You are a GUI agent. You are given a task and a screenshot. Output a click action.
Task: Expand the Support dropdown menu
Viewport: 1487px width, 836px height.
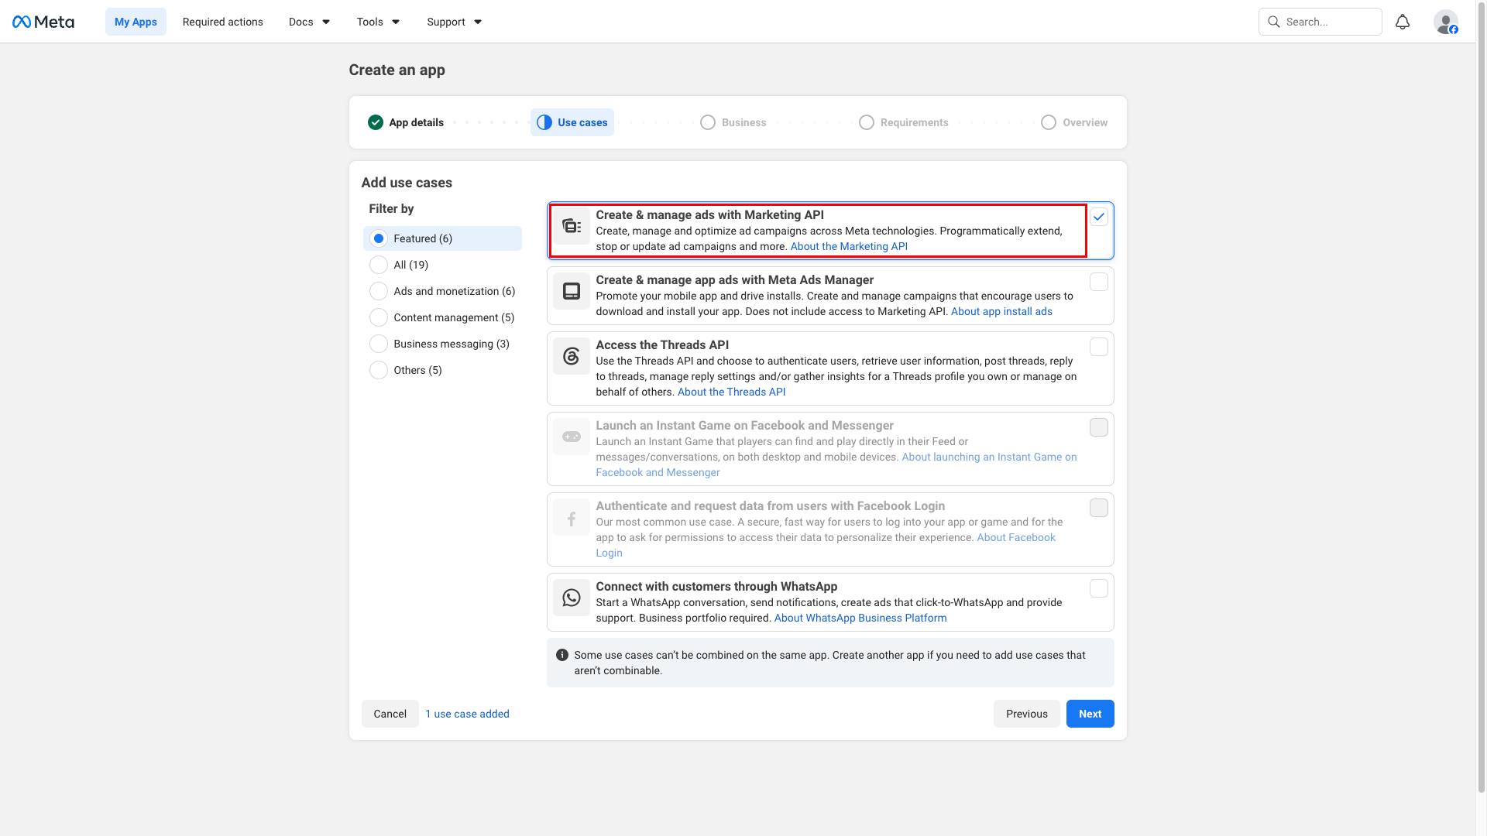point(454,22)
